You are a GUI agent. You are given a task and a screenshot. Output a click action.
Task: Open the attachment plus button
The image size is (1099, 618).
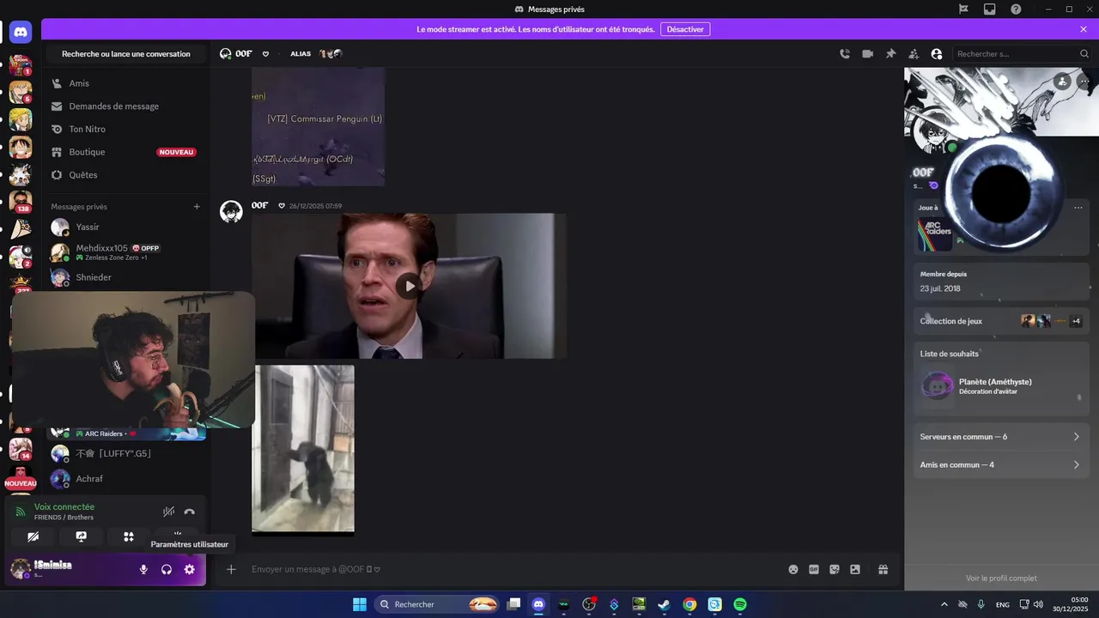coord(231,569)
